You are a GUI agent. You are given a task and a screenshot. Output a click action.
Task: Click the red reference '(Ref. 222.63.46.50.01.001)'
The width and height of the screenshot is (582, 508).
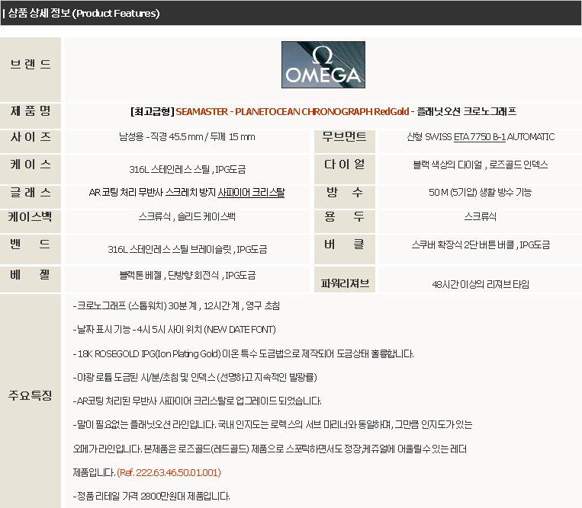169,473
